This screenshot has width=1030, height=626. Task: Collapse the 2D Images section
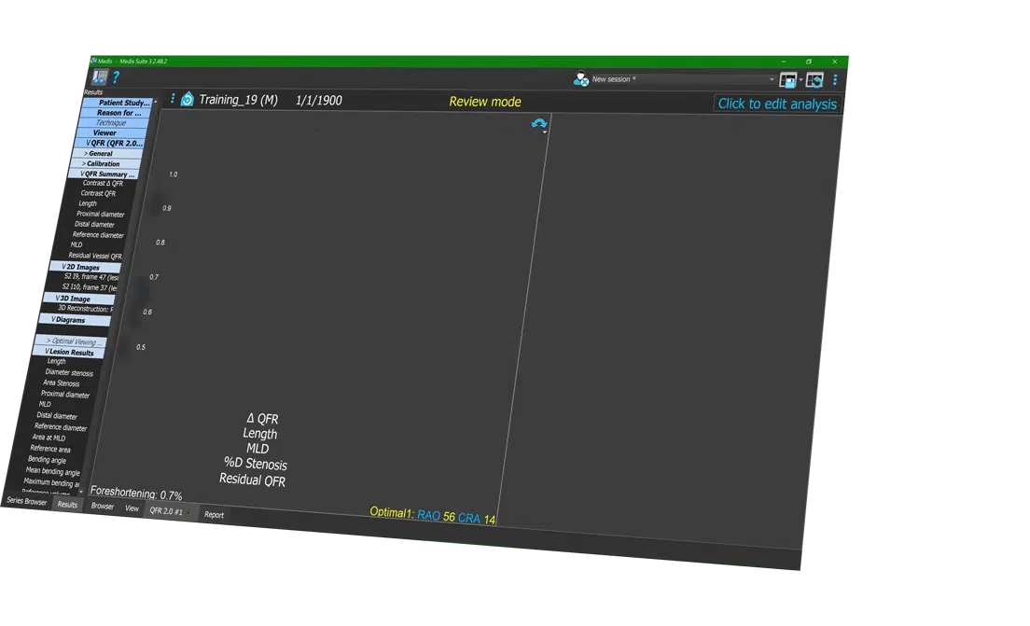63,267
